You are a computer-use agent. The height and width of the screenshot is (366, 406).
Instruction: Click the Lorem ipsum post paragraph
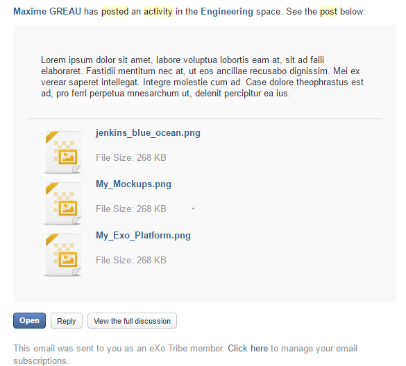coord(202,76)
